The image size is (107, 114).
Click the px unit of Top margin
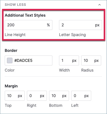[x=20, y=96]
